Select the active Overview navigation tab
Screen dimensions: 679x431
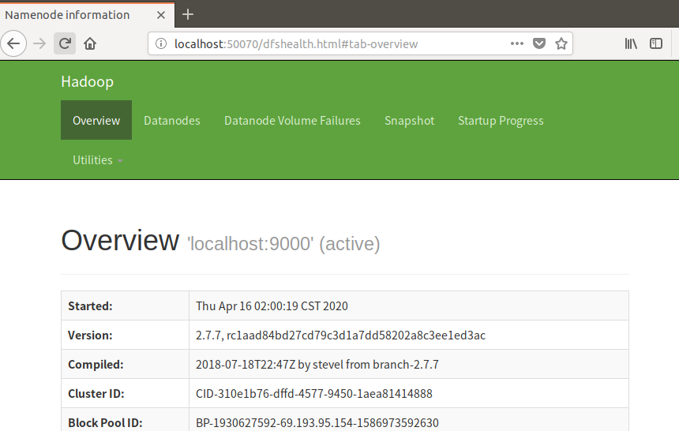coord(96,121)
